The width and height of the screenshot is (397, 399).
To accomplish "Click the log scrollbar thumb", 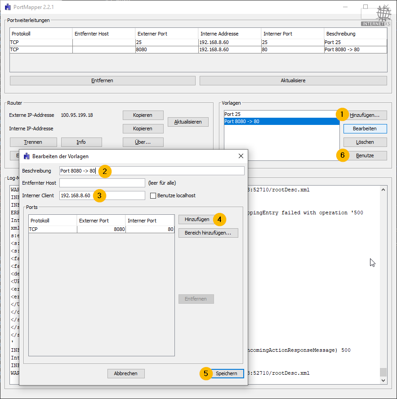I will point(383,372).
